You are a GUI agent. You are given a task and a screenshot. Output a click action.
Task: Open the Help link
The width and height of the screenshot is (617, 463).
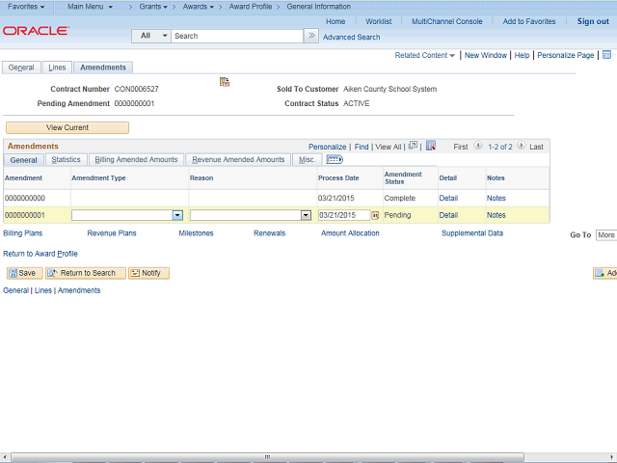tap(522, 55)
